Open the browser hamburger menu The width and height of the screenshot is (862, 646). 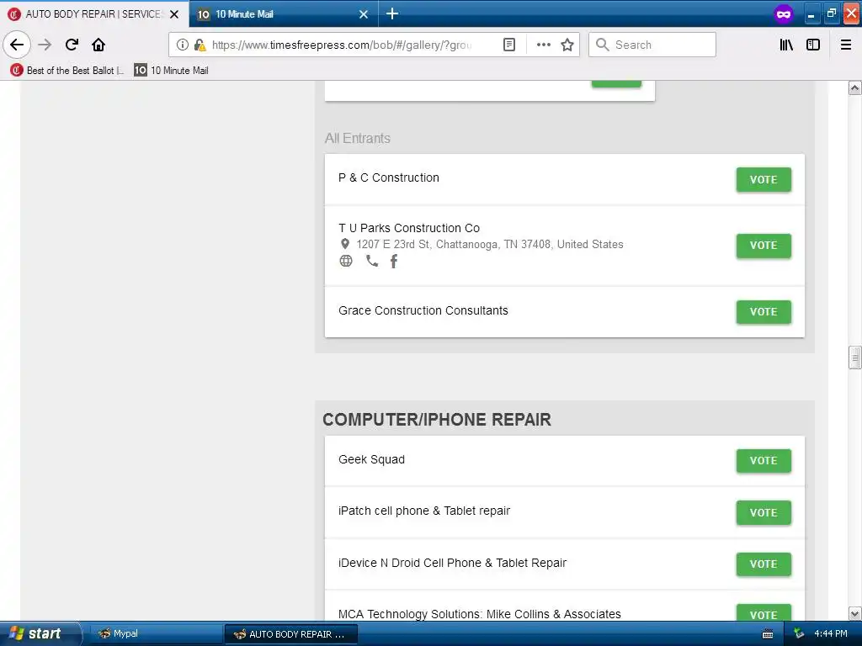(x=845, y=45)
